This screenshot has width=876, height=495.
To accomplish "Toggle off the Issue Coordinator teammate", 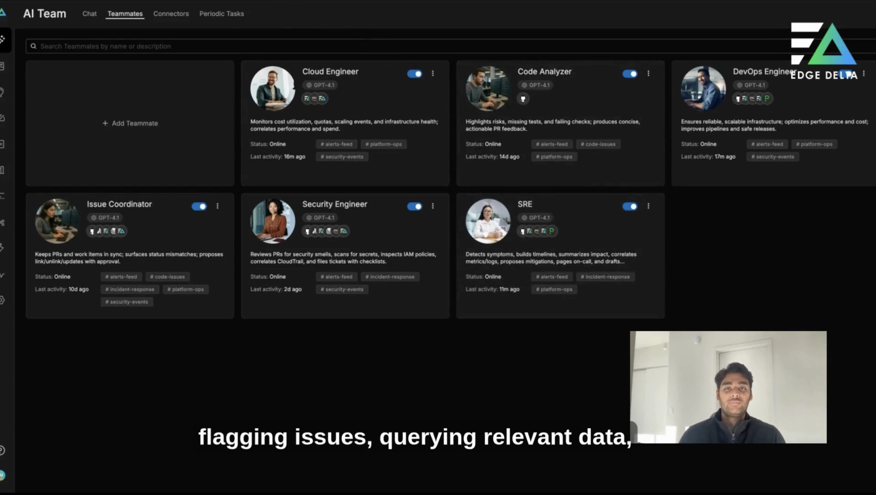I will [199, 206].
